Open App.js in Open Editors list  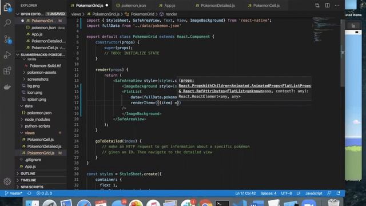click(x=37, y=34)
